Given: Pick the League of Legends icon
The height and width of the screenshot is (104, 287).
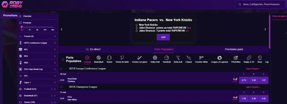Looking at the screenshot, I should (x=219, y=58).
